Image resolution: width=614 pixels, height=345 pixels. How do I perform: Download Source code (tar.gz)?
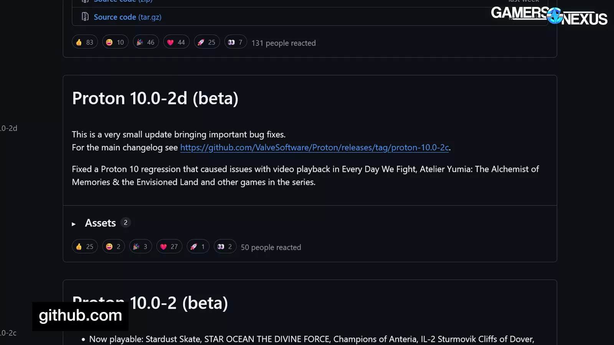(127, 17)
